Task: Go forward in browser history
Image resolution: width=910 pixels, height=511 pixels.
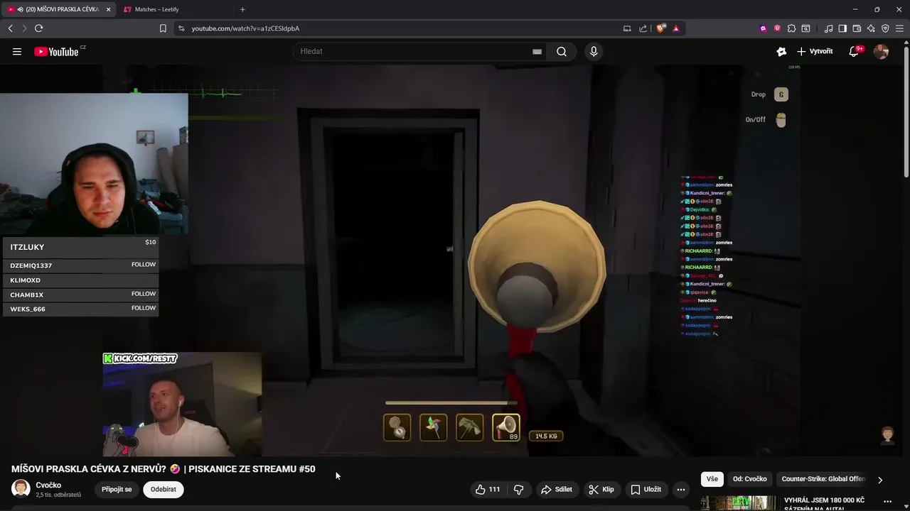Action: 24,28
